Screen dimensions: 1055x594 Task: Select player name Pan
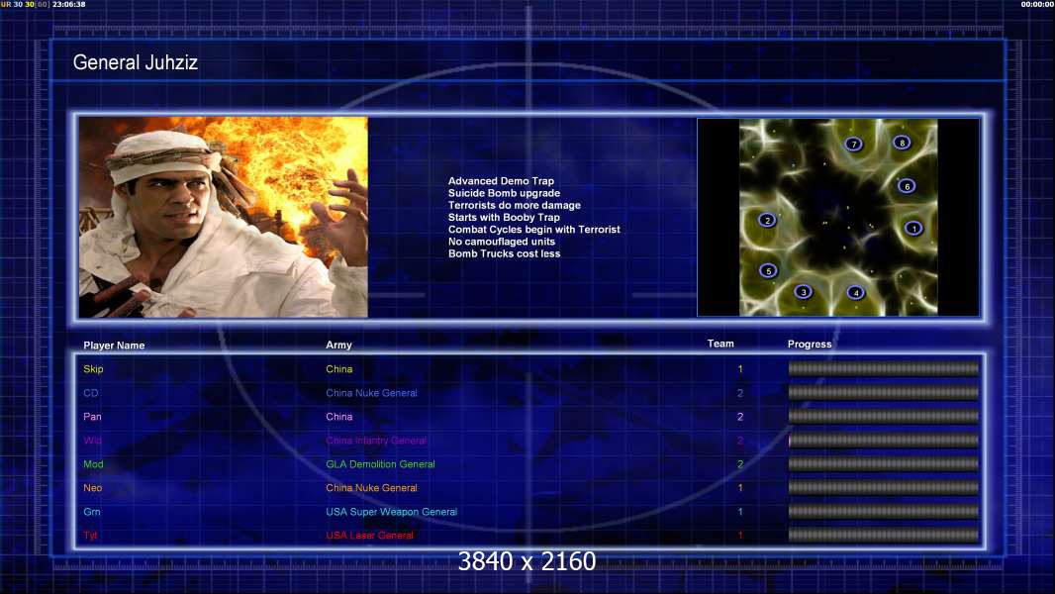click(92, 417)
